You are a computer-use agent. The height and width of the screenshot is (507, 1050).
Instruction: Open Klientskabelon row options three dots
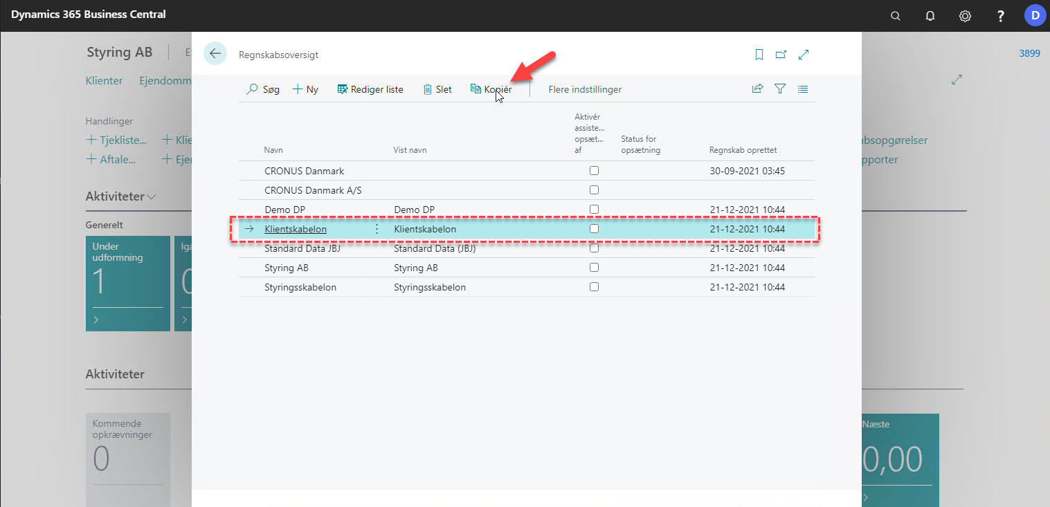pyautogui.click(x=377, y=229)
